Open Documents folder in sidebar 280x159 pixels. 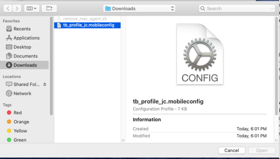pyautogui.click(x=25, y=56)
